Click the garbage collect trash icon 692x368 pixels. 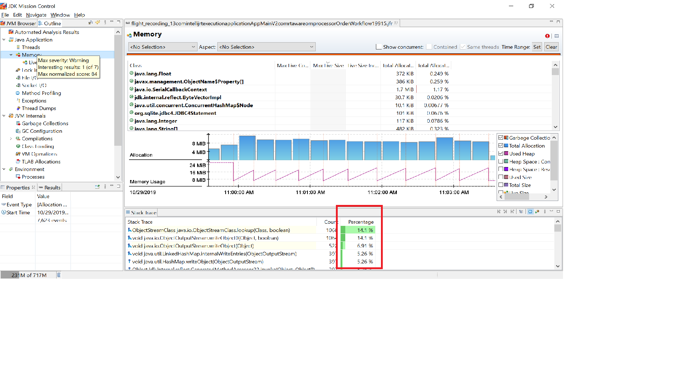coord(59,275)
